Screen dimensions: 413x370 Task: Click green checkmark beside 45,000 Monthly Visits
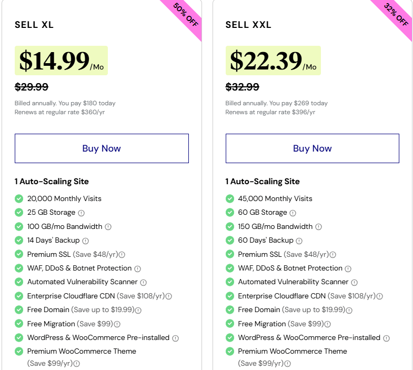pyautogui.click(x=230, y=199)
